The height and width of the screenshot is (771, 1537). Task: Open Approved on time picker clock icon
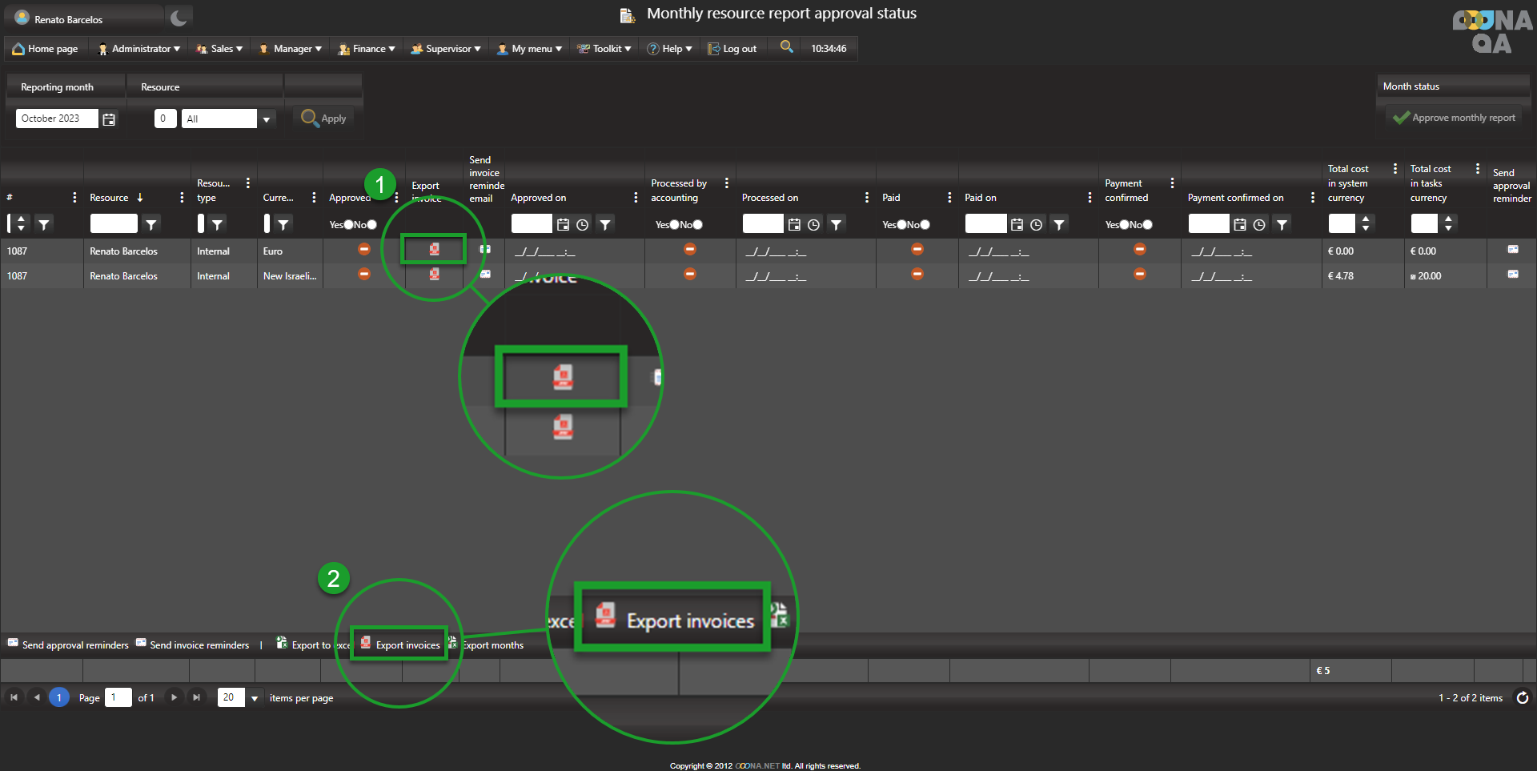point(583,225)
